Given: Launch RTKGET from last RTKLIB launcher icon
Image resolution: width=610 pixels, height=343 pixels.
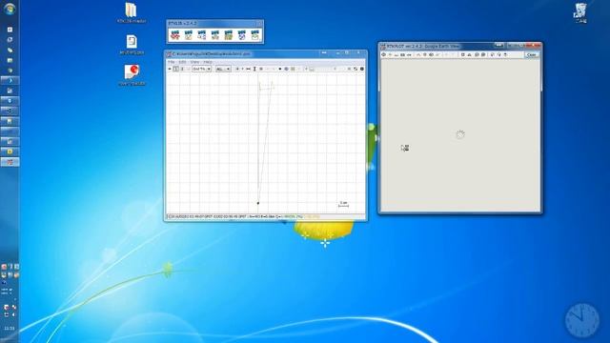Looking at the screenshot, I should click(x=254, y=35).
